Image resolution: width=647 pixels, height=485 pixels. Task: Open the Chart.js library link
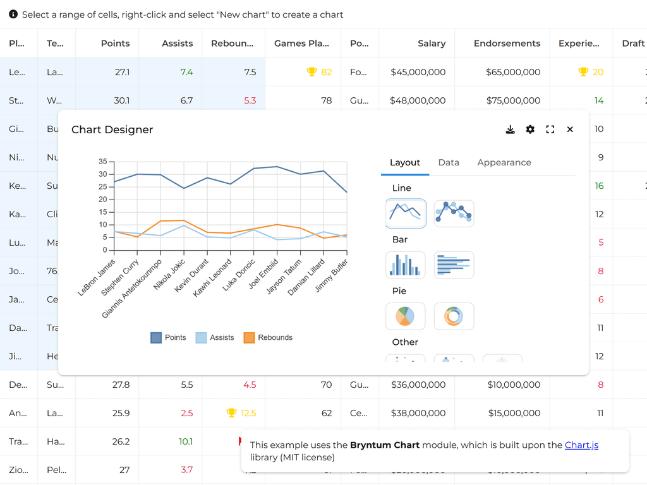(x=581, y=445)
